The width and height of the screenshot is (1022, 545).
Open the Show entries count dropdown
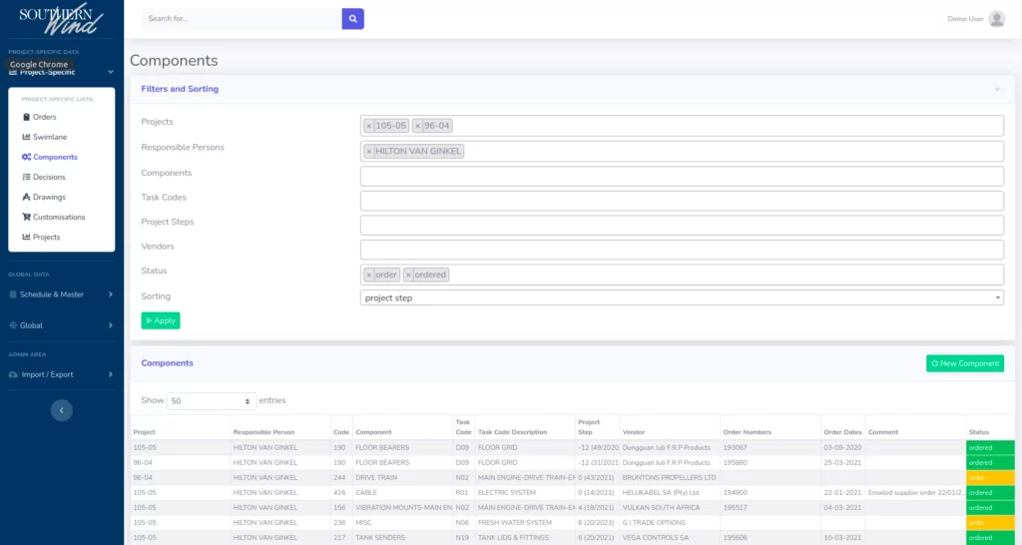coord(211,401)
